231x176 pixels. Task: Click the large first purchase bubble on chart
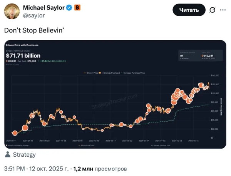[25, 128]
